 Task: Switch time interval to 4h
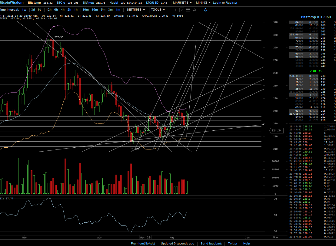pyautogui.click(x=63, y=10)
